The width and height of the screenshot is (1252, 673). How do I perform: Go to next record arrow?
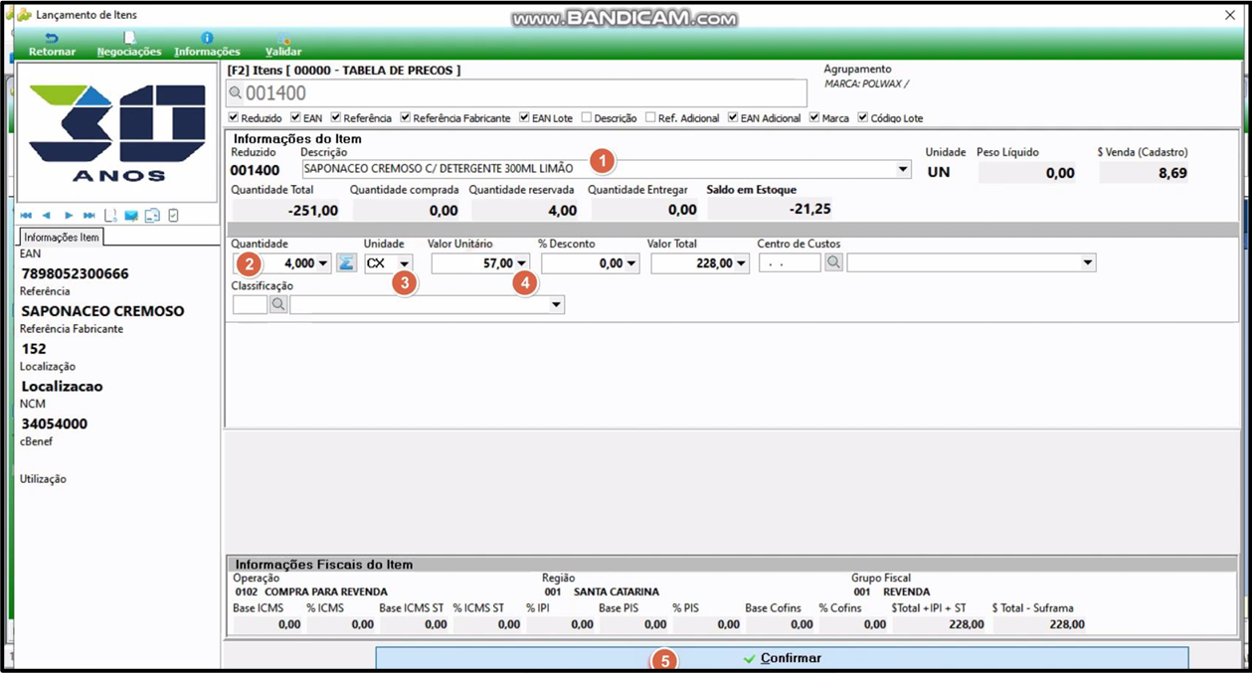pyautogui.click(x=69, y=215)
